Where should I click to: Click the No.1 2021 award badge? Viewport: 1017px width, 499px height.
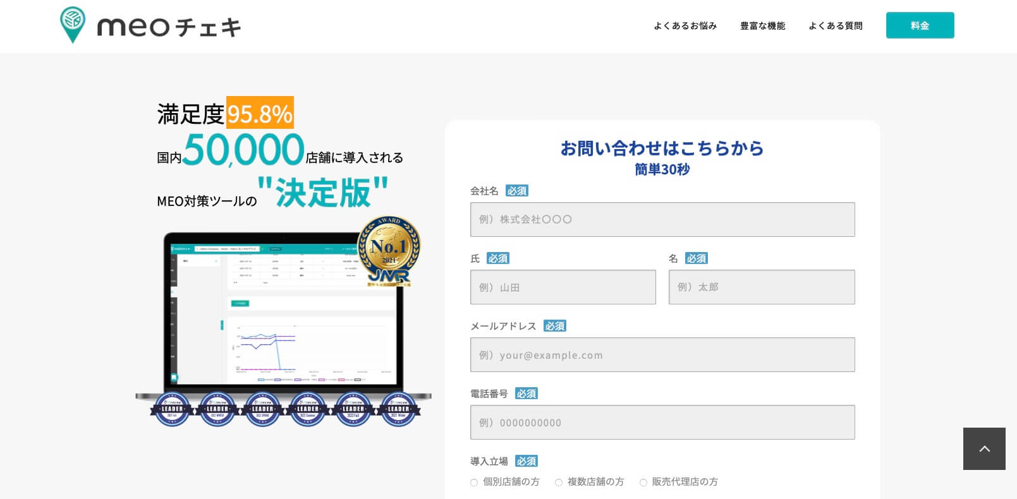point(389,251)
